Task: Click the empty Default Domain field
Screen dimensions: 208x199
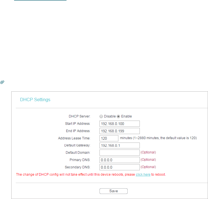Action: click(x=120, y=153)
